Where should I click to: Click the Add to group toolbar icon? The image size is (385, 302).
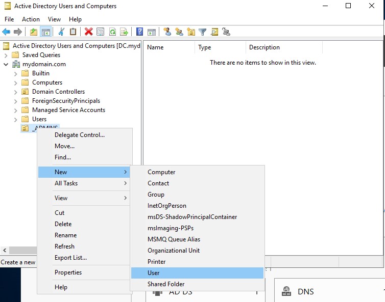pos(226,32)
